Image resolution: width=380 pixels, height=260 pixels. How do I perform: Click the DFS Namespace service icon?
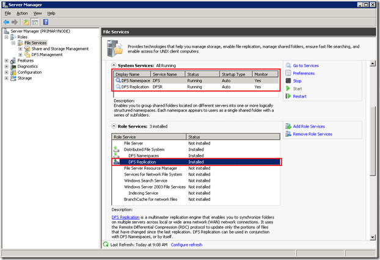point(118,81)
